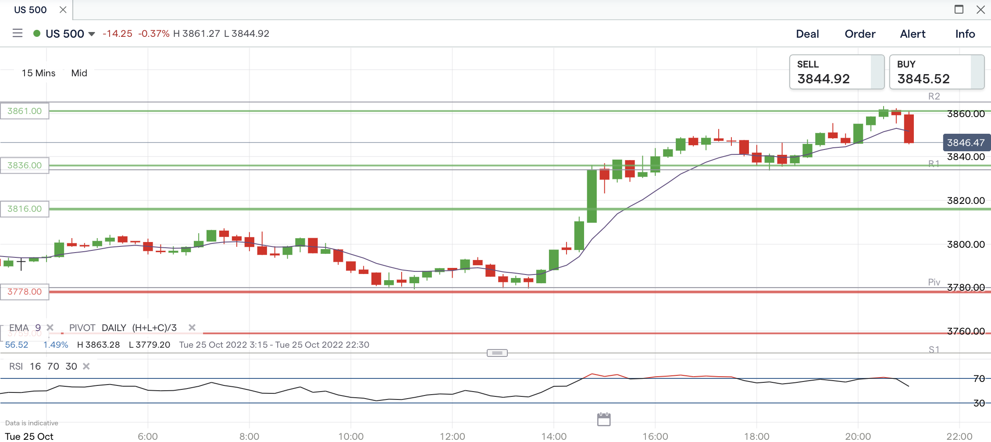Click the BUY 3845.52 button
Screen dimensions: 991x442
937,72
